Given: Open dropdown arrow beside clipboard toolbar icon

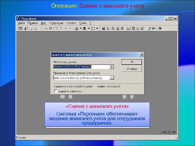Looking at the screenshot, I should pyautogui.click(x=80, y=28).
